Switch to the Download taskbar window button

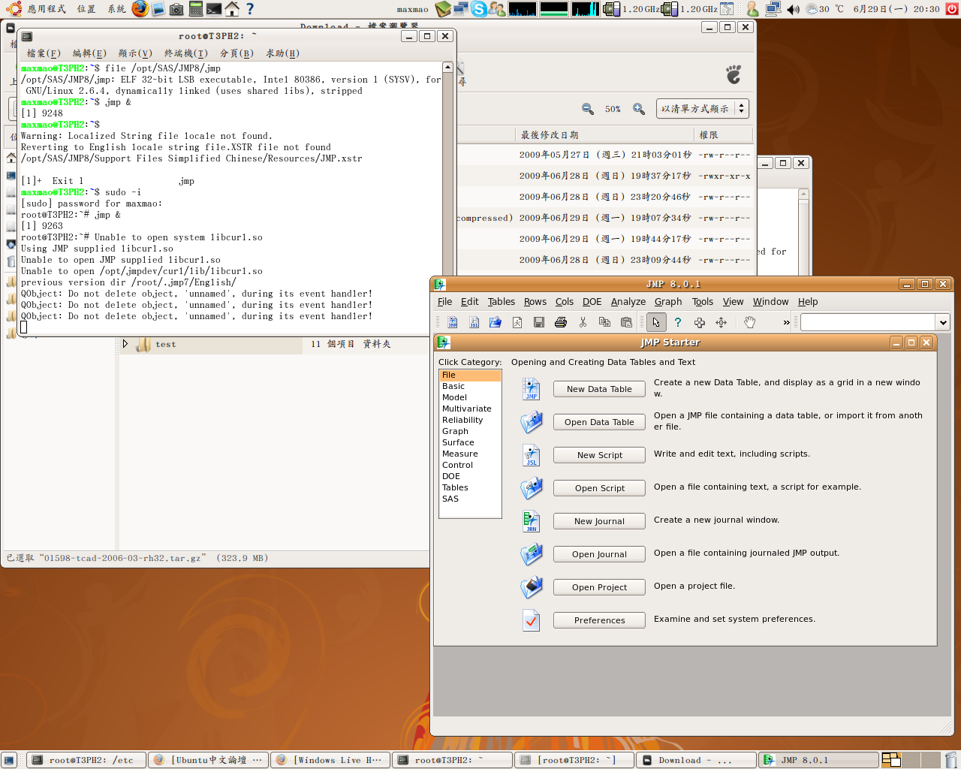pyautogui.click(x=696, y=760)
